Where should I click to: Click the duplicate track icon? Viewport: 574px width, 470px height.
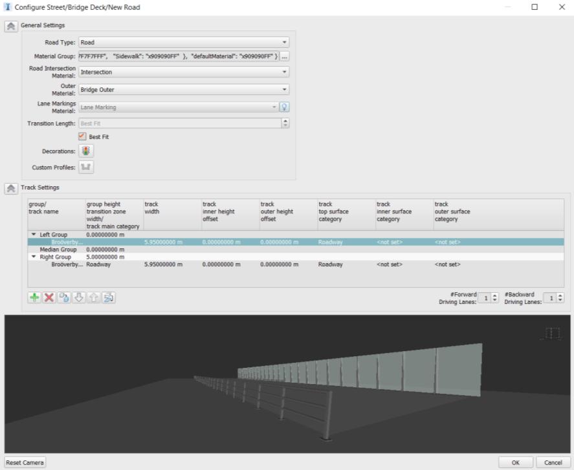[64, 298]
